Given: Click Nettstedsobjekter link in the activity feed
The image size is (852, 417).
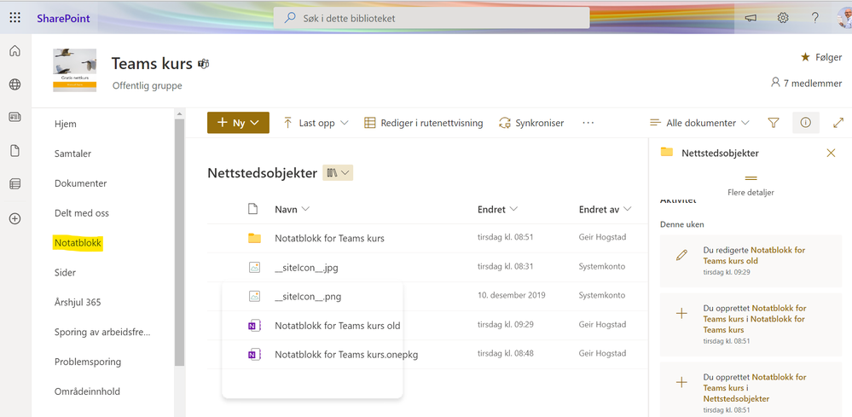Looking at the screenshot, I should point(736,398).
